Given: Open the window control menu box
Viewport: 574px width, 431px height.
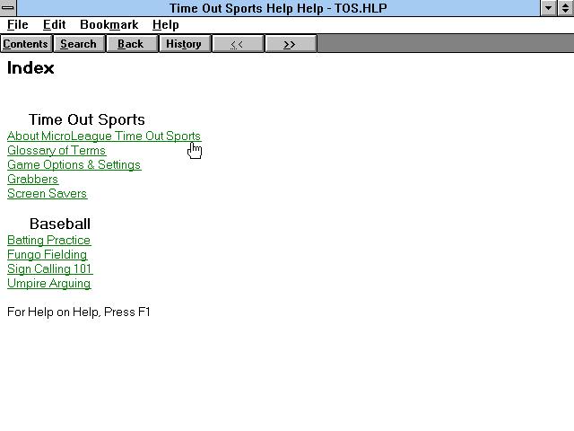Looking at the screenshot, I should click(x=8, y=8).
